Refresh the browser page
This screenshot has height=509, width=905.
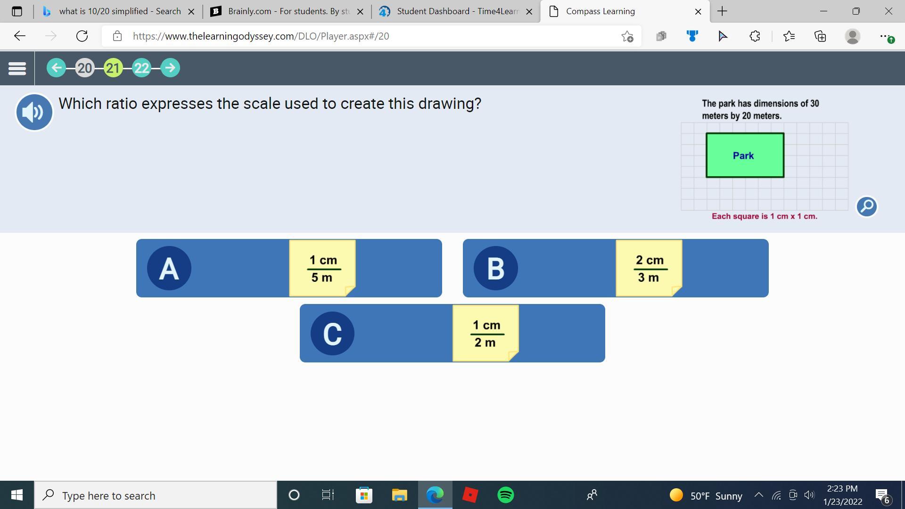tap(82, 36)
